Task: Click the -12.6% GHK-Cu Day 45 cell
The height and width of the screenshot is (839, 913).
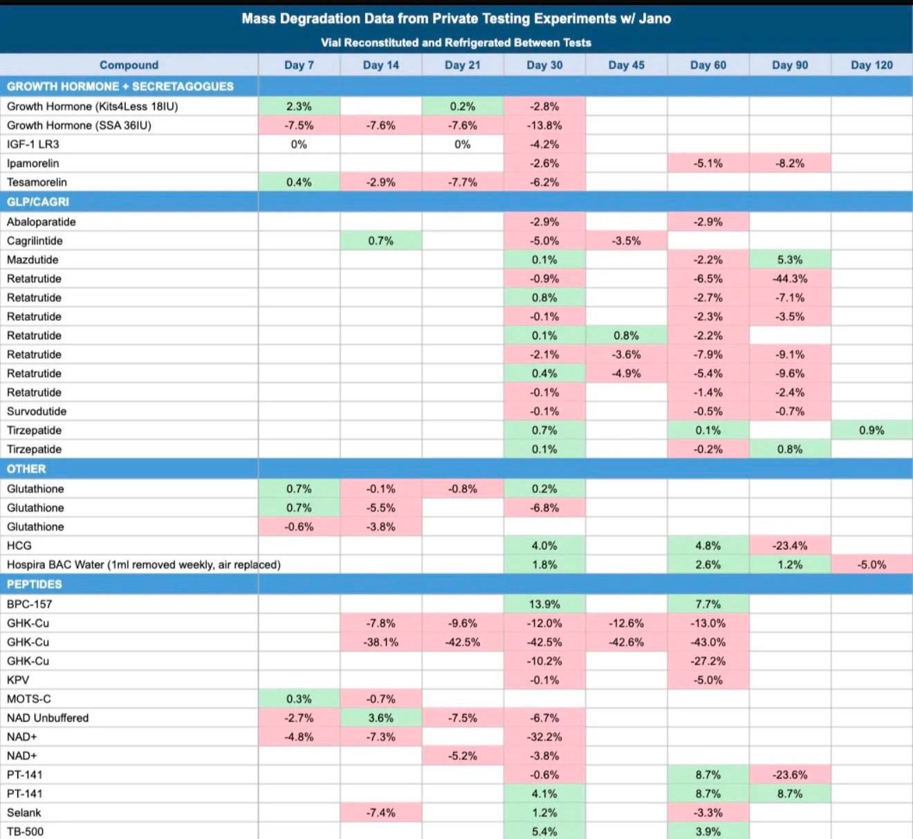Action: (x=626, y=623)
